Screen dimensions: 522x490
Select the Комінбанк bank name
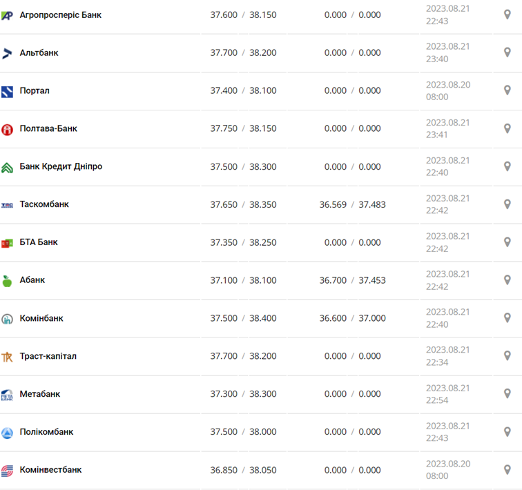point(41,318)
